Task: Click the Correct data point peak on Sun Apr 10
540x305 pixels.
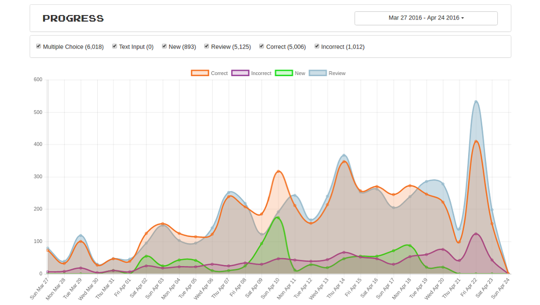Action: pos(278,172)
